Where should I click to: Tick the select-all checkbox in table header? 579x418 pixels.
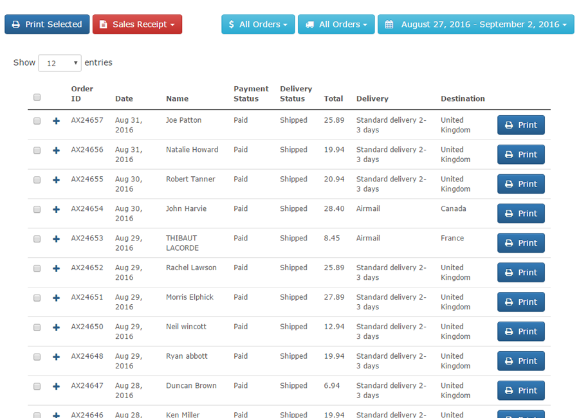click(37, 97)
